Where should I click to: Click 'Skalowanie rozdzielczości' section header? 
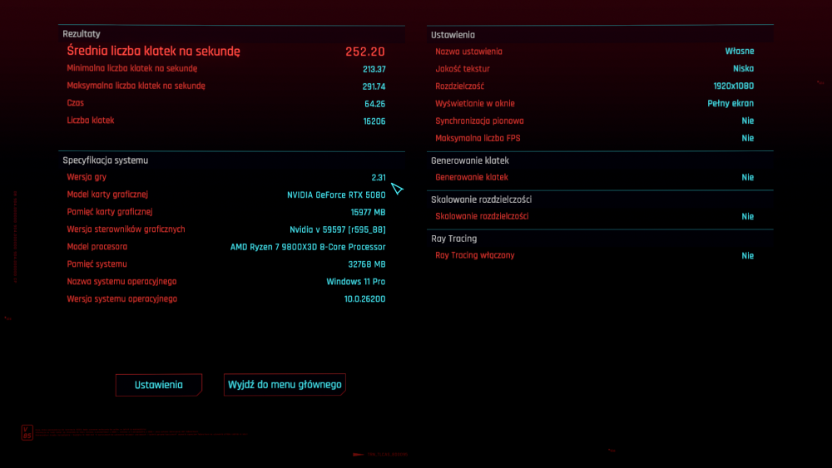pyautogui.click(x=481, y=200)
